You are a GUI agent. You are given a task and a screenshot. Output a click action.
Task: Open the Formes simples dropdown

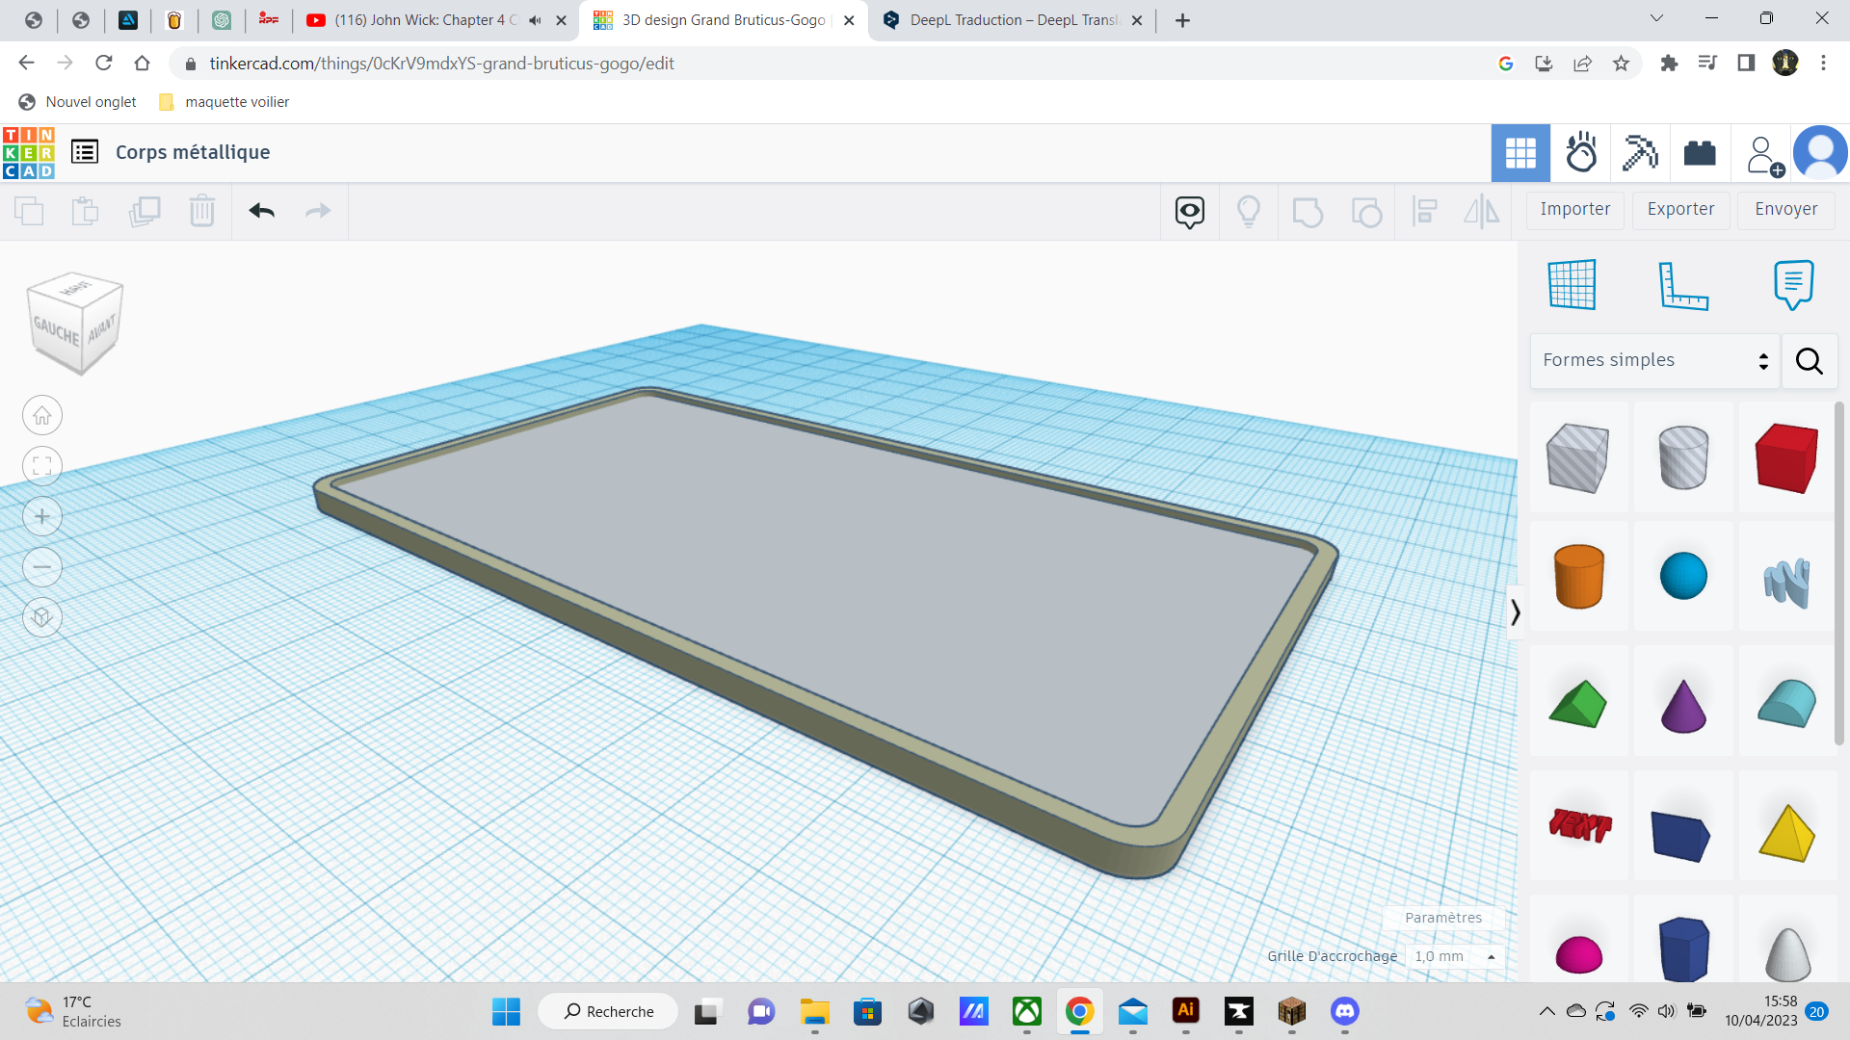click(1654, 360)
